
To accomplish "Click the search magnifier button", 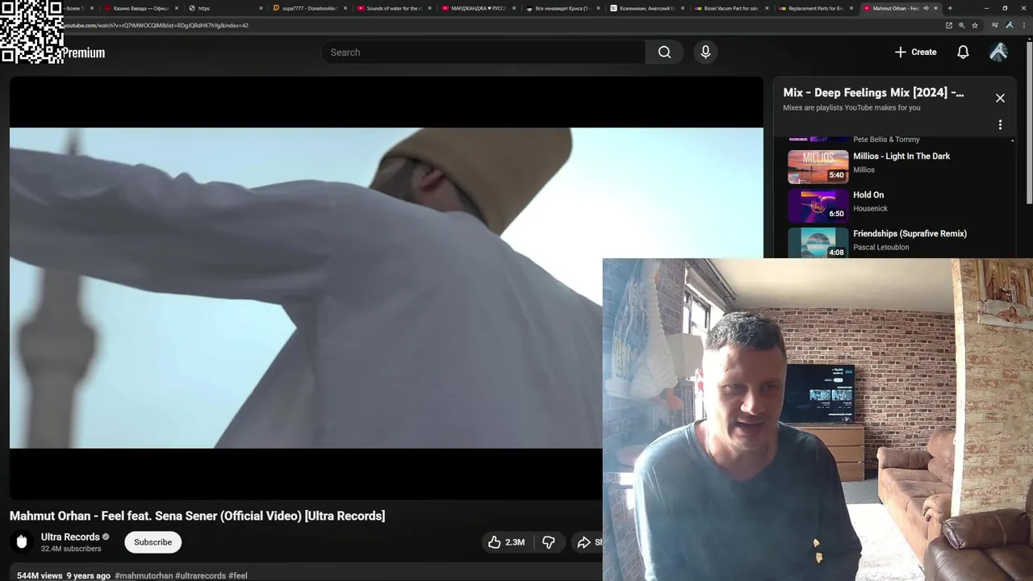I will click(x=664, y=52).
